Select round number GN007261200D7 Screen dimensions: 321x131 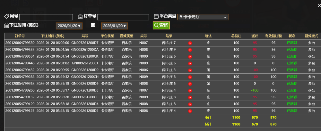tap(85, 43)
